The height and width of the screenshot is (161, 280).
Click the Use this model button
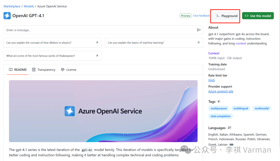[258, 16]
